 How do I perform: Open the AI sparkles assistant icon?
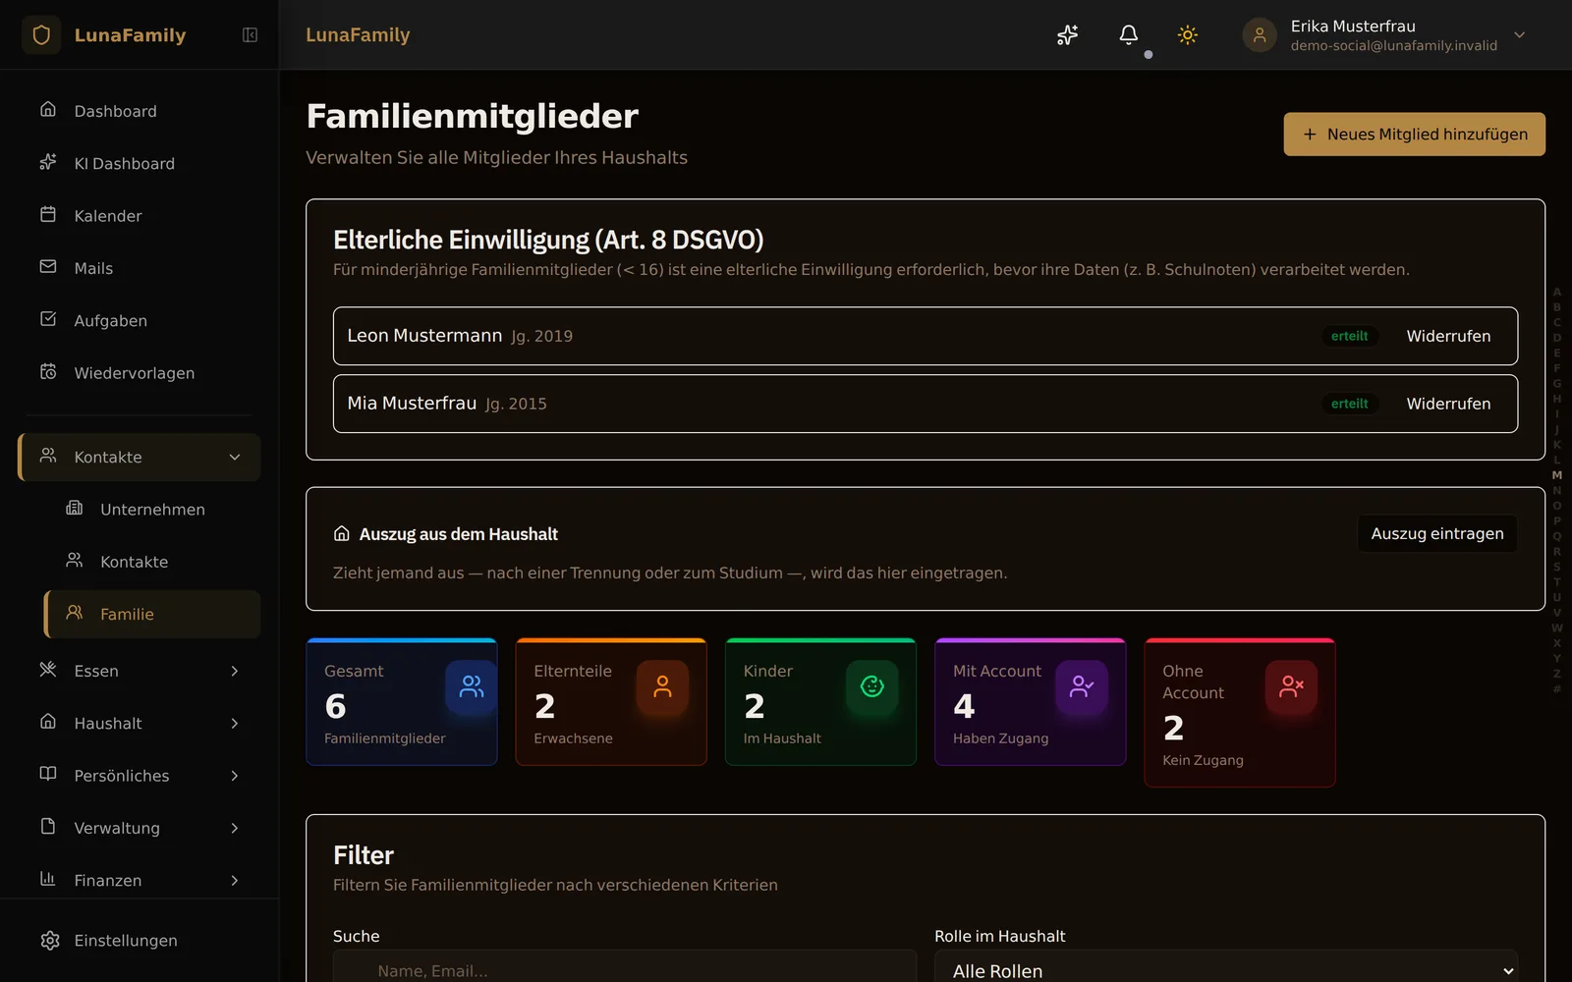pos(1068,35)
